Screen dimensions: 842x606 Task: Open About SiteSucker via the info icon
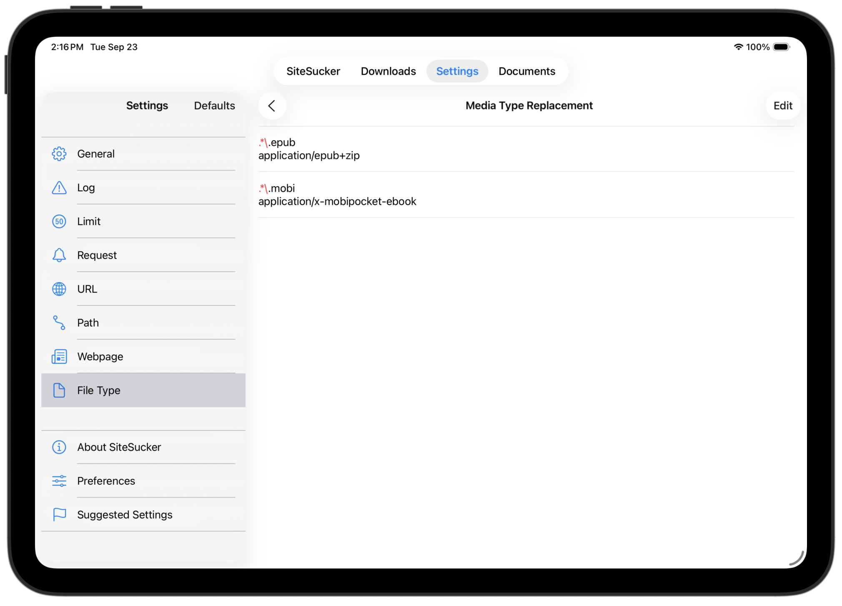pos(59,447)
